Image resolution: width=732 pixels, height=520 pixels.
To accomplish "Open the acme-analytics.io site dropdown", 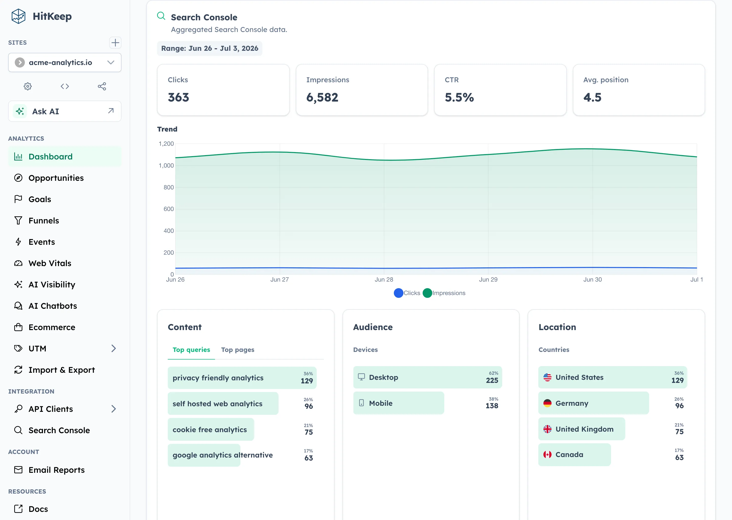I will click(65, 62).
